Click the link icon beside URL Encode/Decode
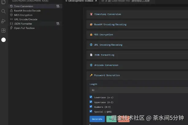Image resolution: width=188 pixels, height=125 pixels. (11, 19)
